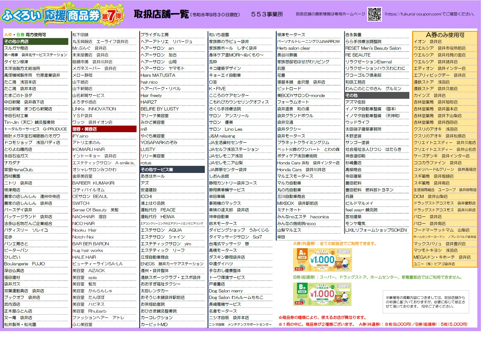Select the その他小売店 section header

point(36,42)
